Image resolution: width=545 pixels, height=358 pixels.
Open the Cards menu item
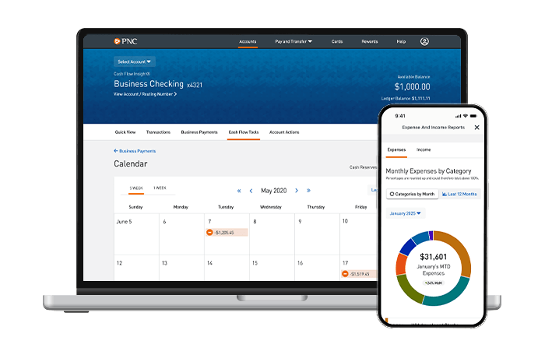click(337, 41)
